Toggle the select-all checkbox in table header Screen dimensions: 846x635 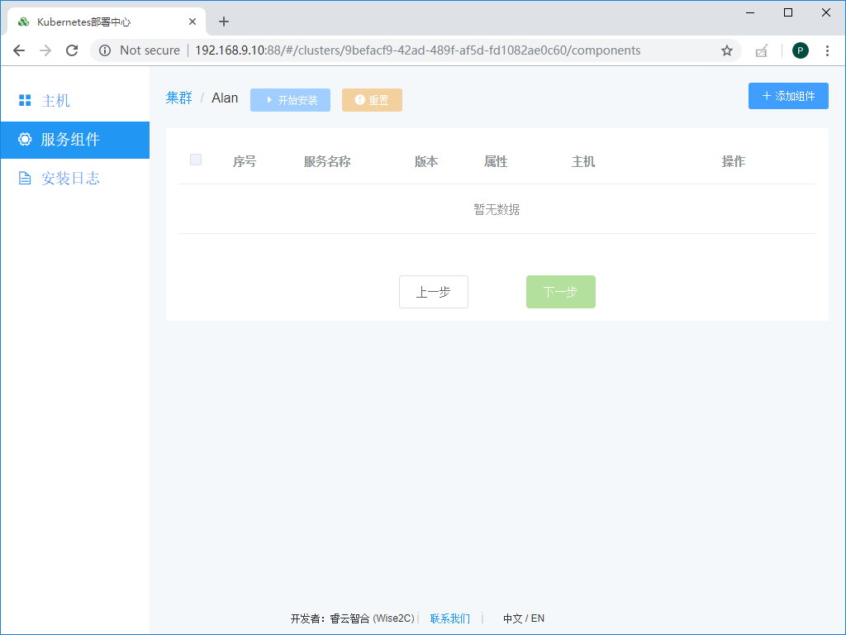(196, 160)
